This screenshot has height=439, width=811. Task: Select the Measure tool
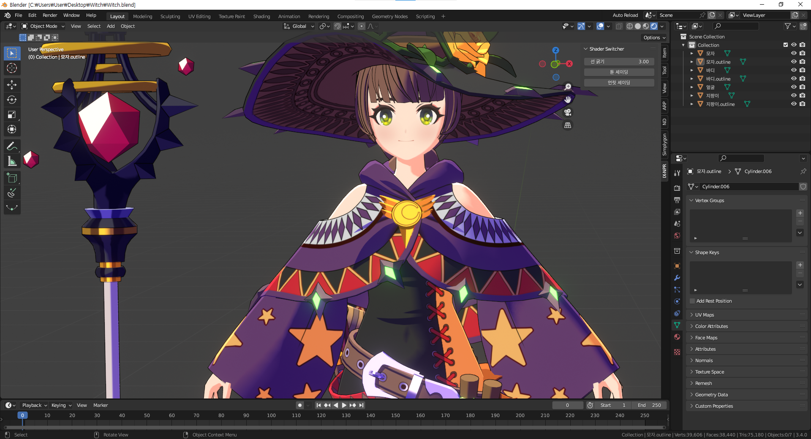click(12, 161)
